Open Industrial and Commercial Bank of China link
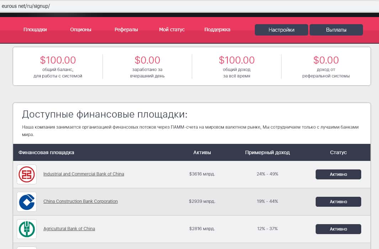379x249 pixels. click(84, 174)
